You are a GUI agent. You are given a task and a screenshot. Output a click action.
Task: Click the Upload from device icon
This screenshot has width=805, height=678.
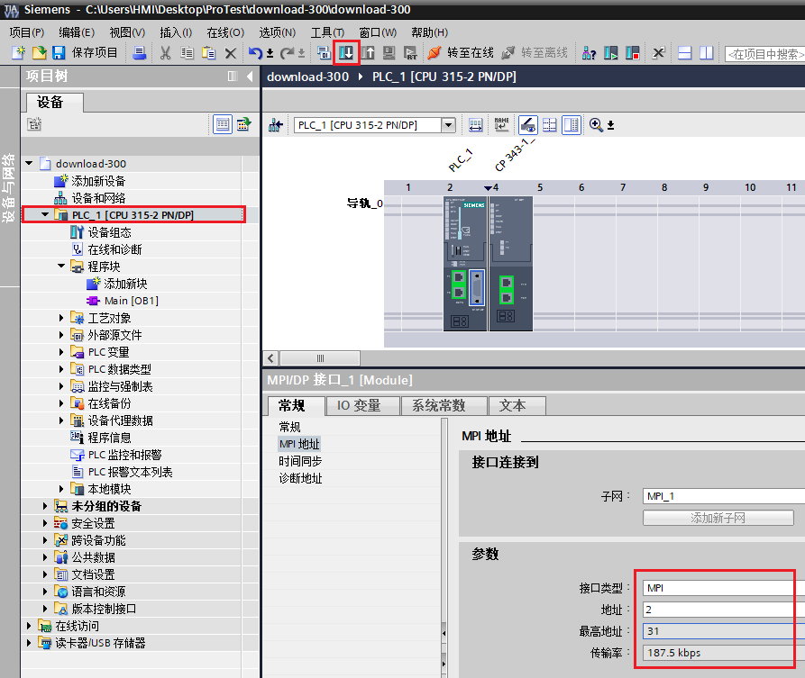[x=368, y=52]
